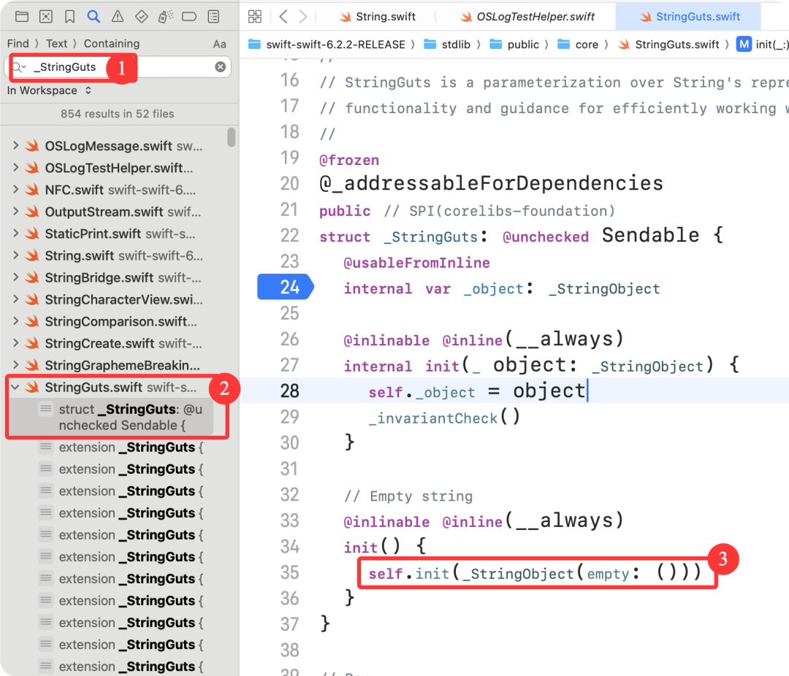Click _invariantCheck() call on line 29
This screenshot has height=676, width=789.
click(x=444, y=418)
